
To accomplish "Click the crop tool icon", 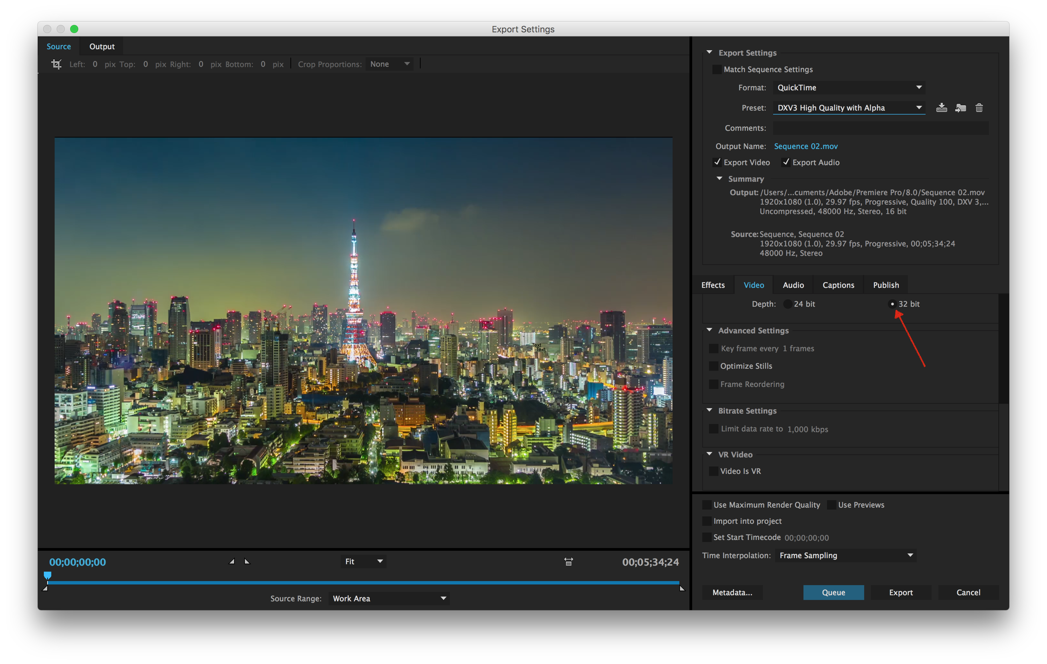I will pyautogui.click(x=56, y=64).
